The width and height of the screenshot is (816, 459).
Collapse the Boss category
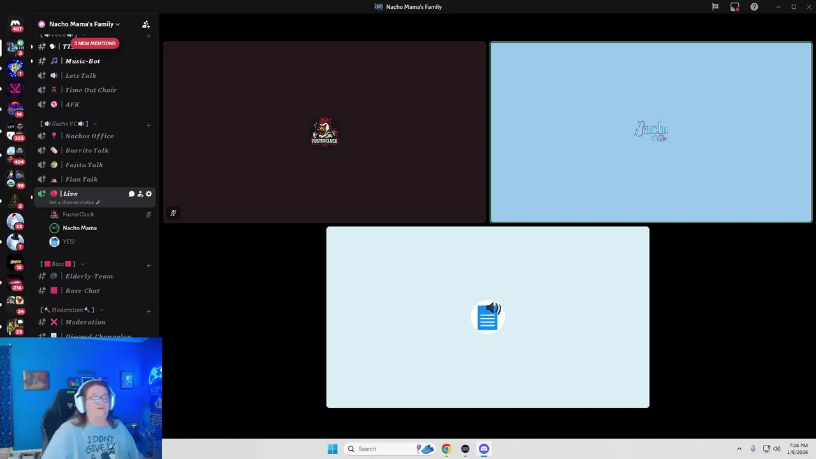tap(62, 264)
